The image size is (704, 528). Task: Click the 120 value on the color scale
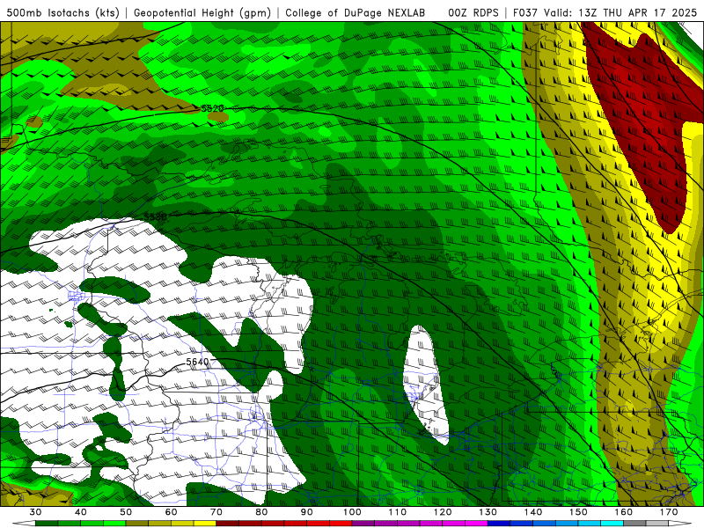tap(443, 512)
